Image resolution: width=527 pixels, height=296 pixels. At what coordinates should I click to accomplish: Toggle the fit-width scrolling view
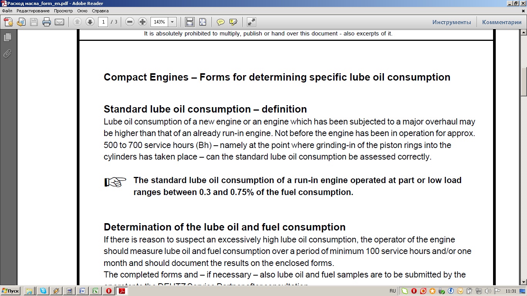tap(189, 22)
